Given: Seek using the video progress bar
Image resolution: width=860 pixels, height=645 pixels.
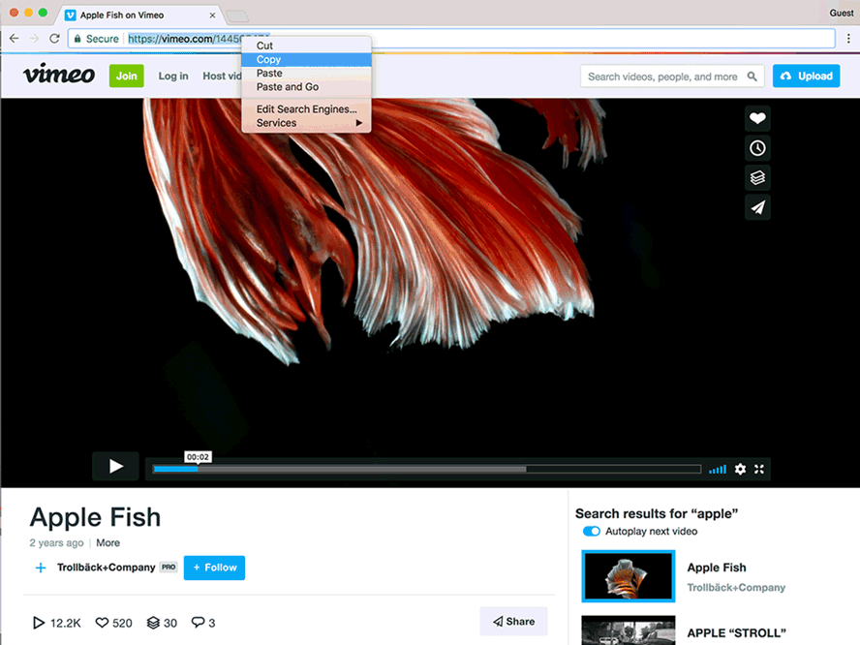Looking at the screenshot, I should [x=426, y=469].
